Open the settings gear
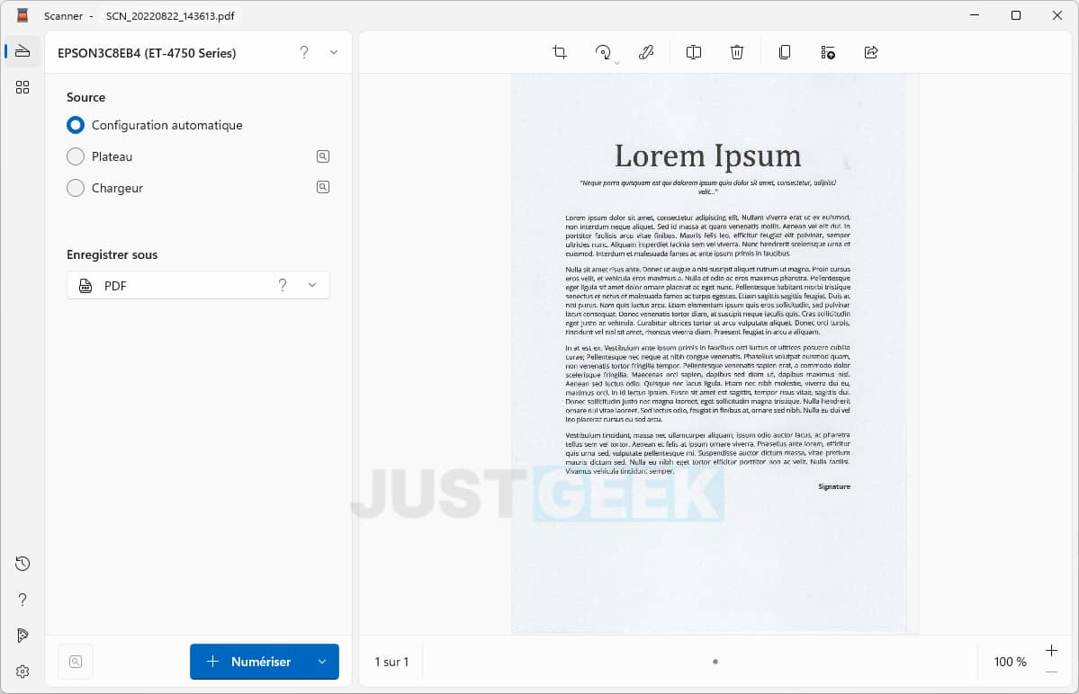Screen dimensions: 1079x694 [22, 672]
